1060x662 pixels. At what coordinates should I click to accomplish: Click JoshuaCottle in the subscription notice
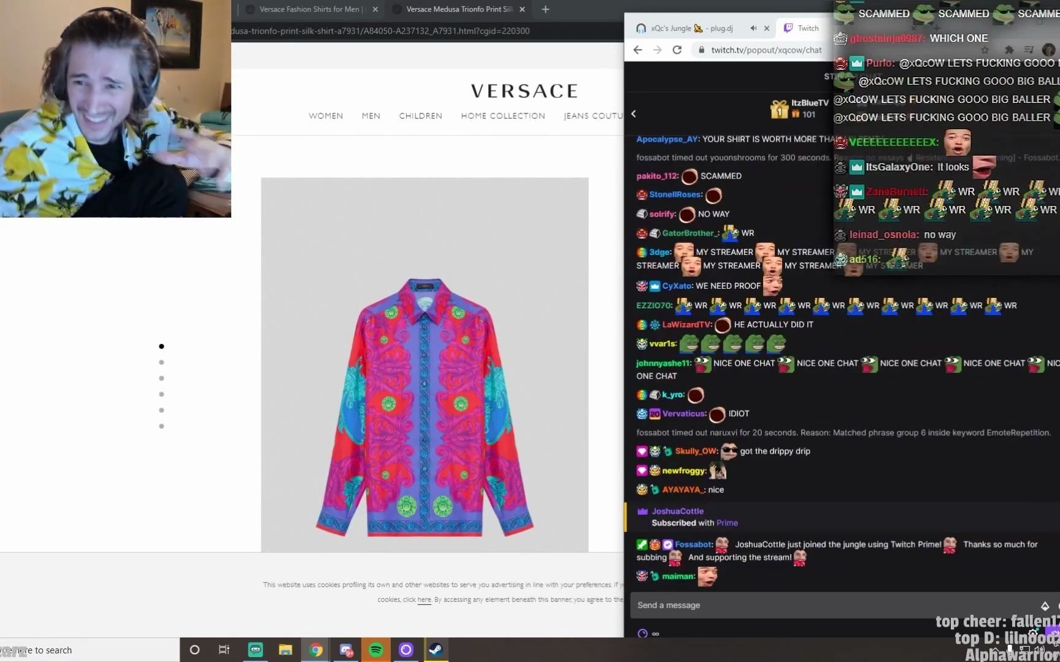click(x=677, y=511)
